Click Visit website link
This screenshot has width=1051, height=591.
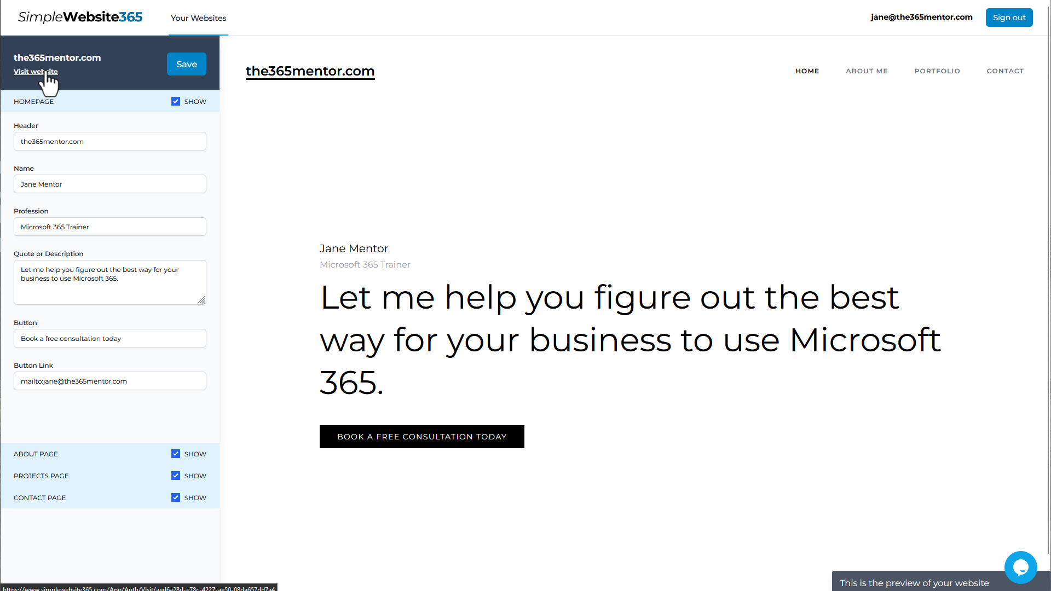tap(36, 72)
